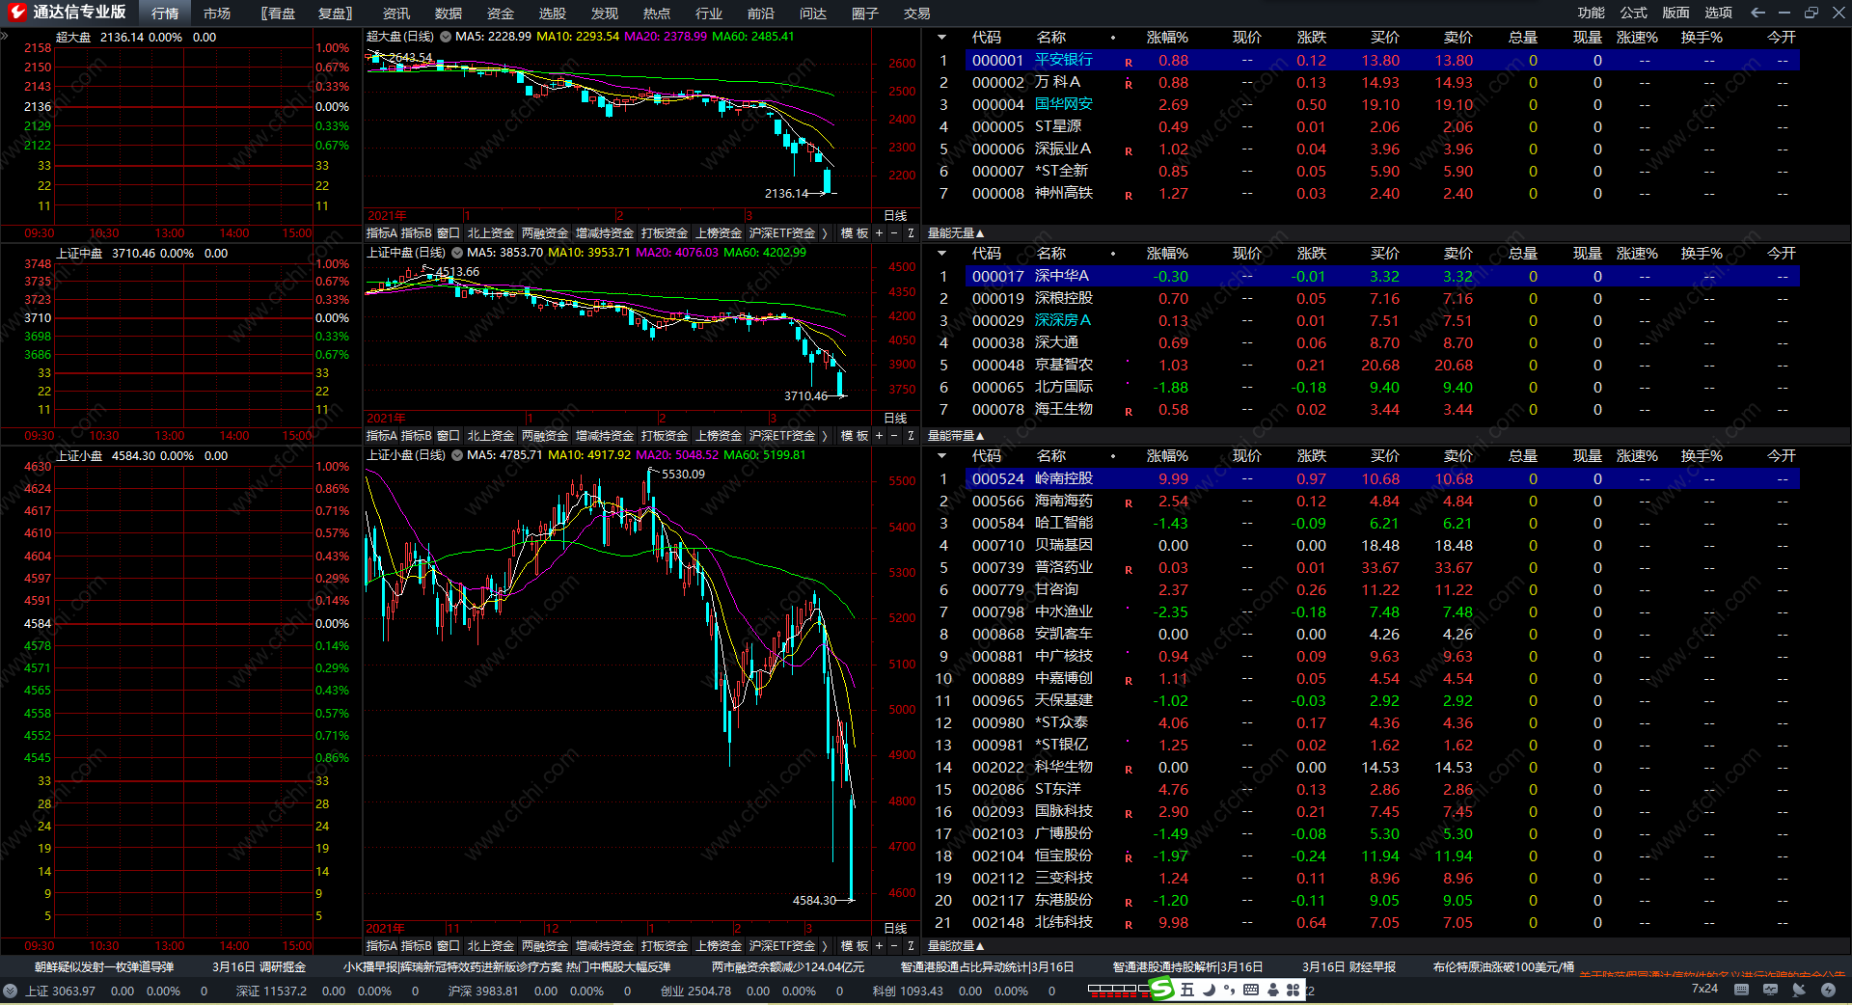Viewport: 1852px width, 1005px height.
Task: Select 北上资金 tab under the 上证中盘 chart
Action: point(491,436)
